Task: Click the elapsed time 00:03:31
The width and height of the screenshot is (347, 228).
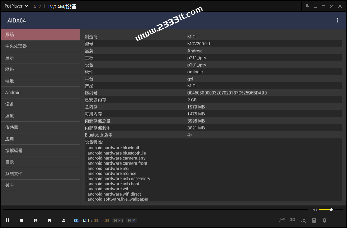Action: [x=82, y=220]
